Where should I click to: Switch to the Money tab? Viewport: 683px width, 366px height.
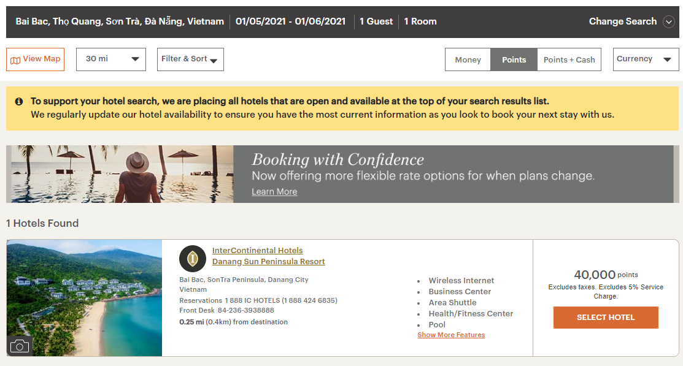[x=468, y=59]
